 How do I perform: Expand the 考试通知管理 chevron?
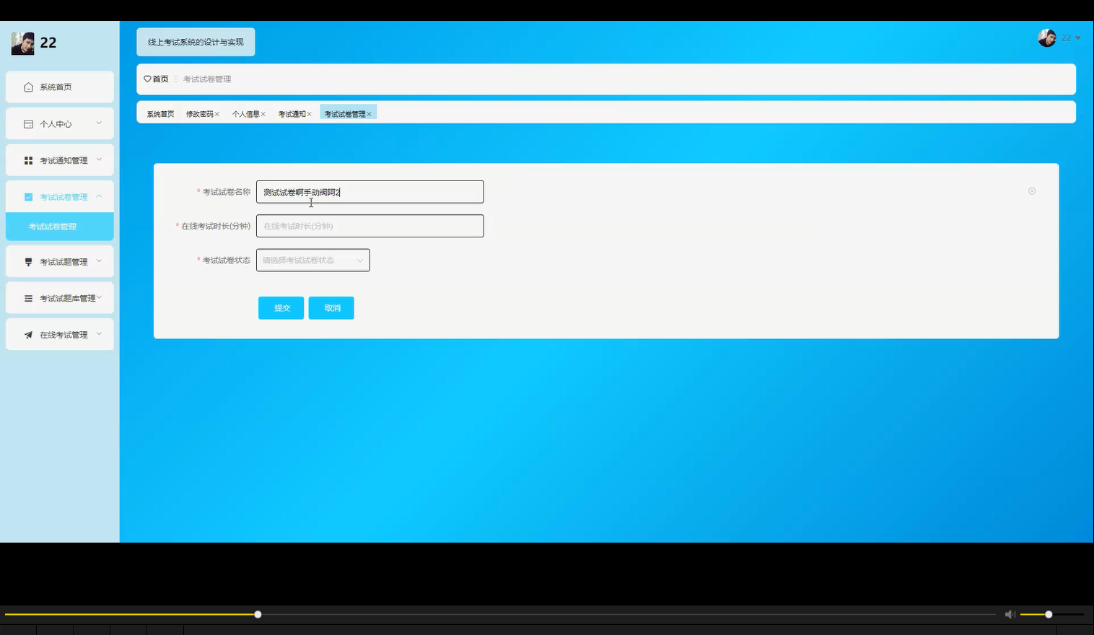point(100,159)
